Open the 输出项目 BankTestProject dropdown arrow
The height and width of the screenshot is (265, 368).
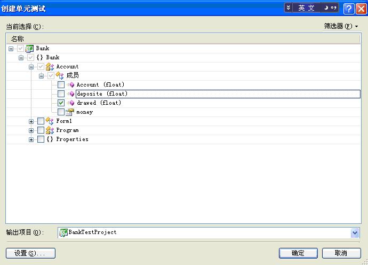pos(355,233)
